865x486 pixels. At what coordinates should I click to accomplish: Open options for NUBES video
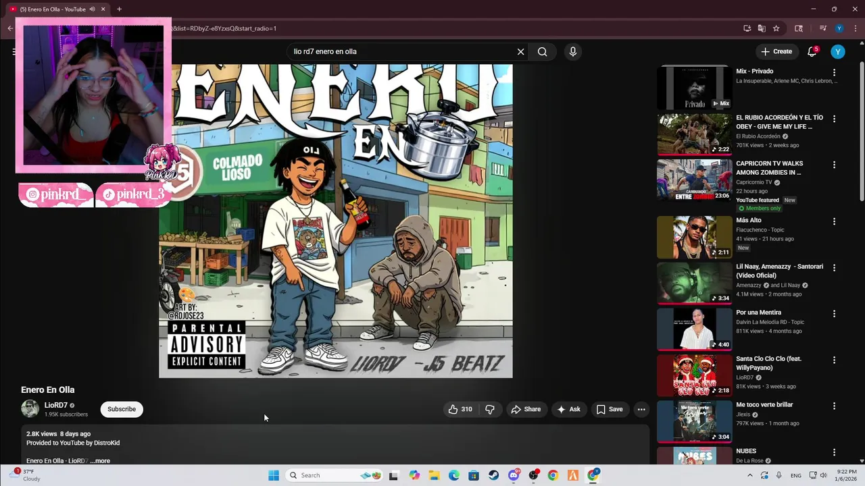[834, 452]
